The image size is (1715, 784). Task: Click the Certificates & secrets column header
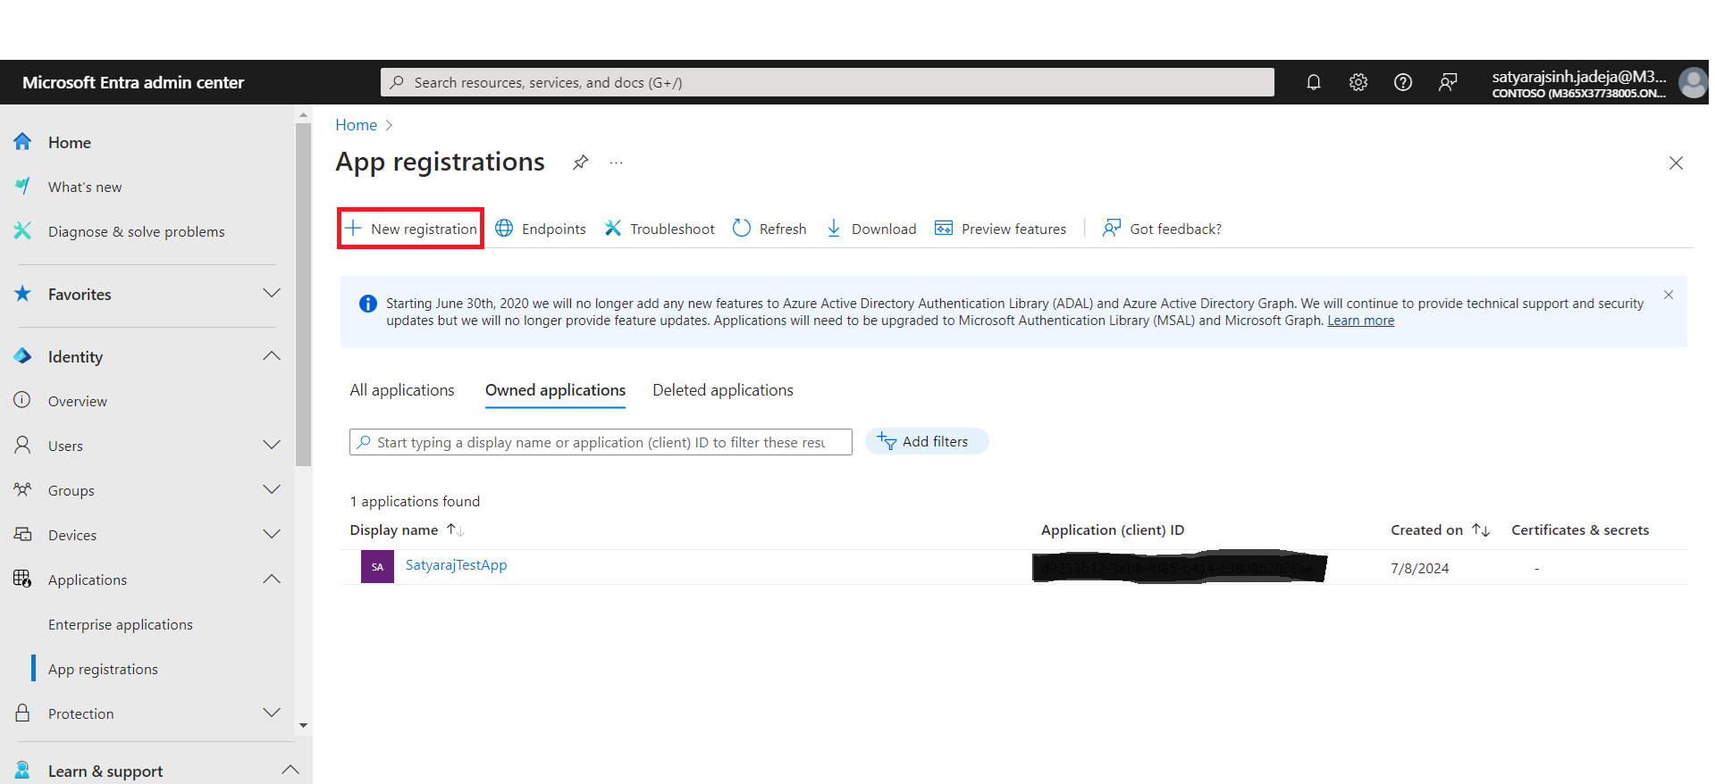[x=1580, y=530]
